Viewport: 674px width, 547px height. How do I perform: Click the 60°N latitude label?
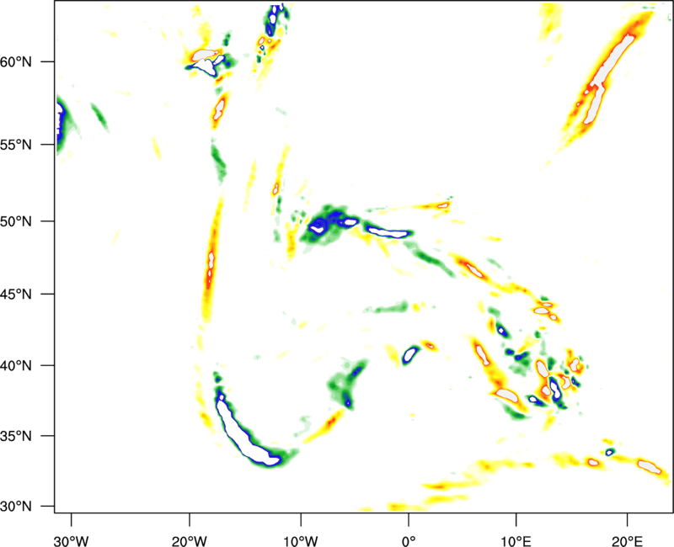click(16, 62)
